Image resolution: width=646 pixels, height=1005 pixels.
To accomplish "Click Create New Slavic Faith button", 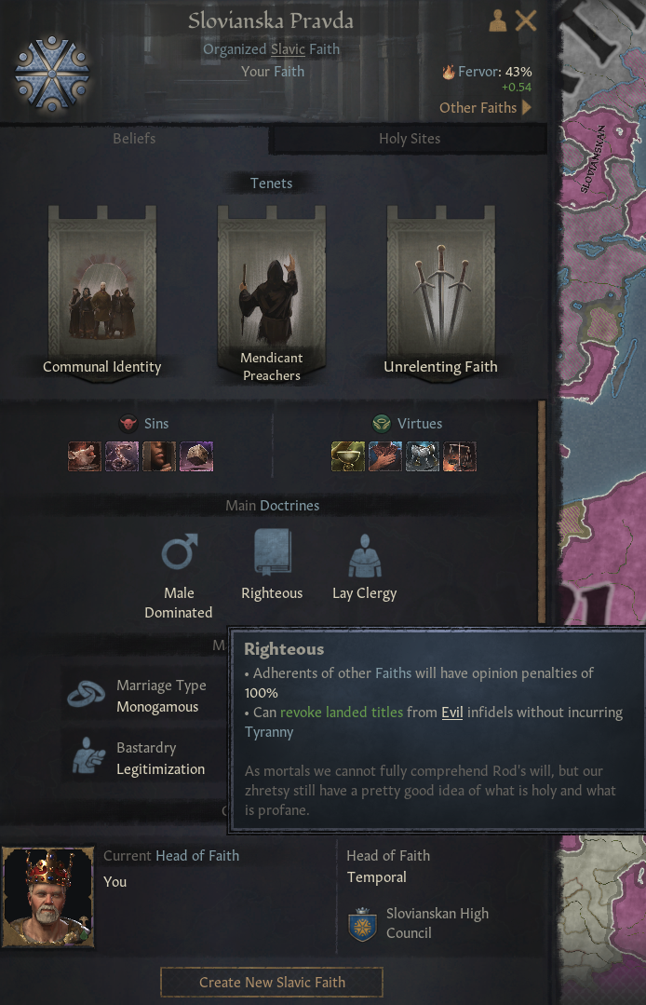I will 272,982.
